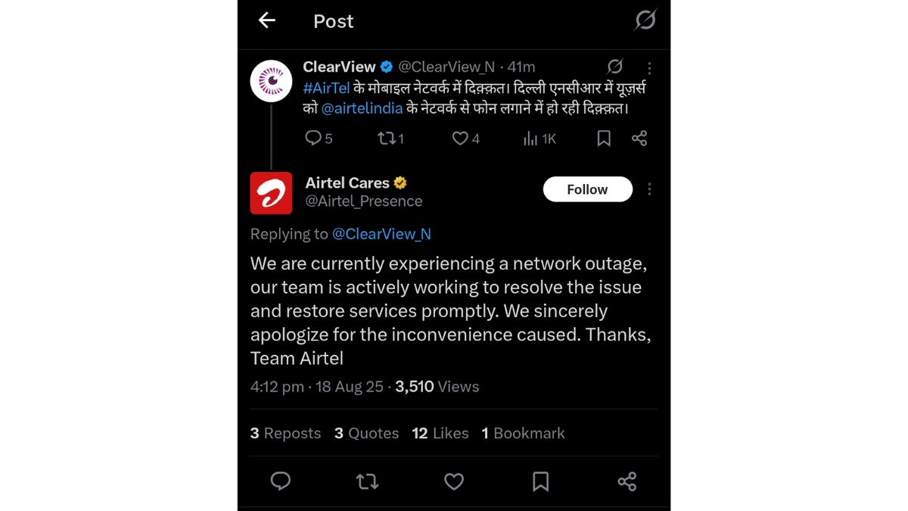
Task: Like the Airtel Cares reply
Action: (454, 481)
